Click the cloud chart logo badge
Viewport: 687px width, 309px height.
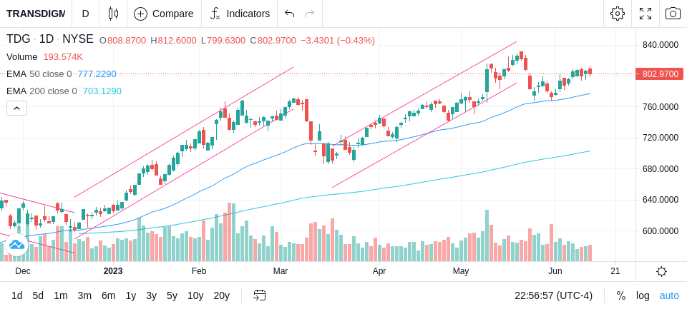tap(16, 245)
